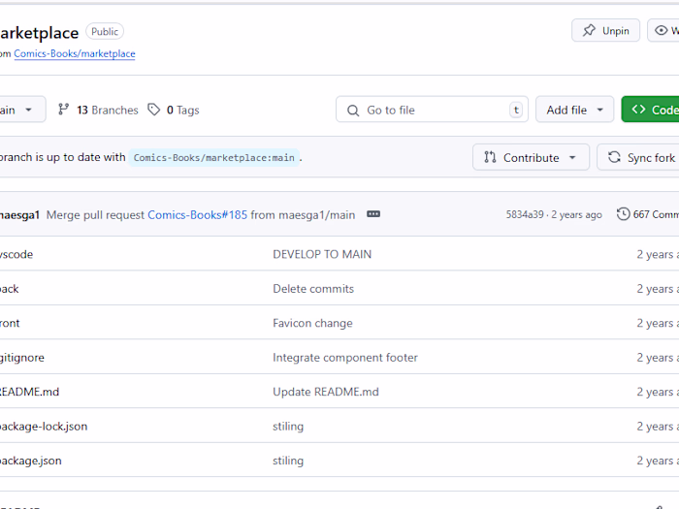
Task: Click the branch icon beside 13 Branches
Action: (x=64, y=110)
